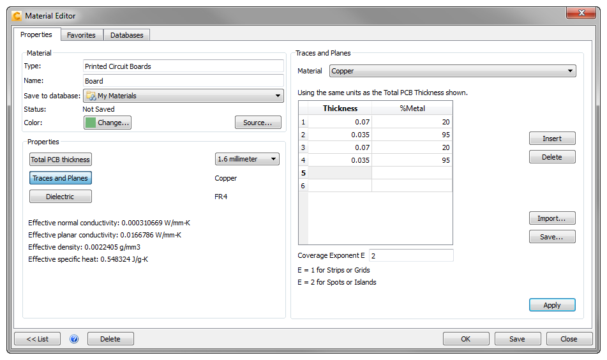Select row 3 thickness cell 0.07
Screen dimensions: 607x360
(340, 147)
